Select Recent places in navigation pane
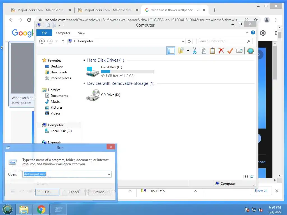Screen dimensions: 287x215 [x=61, y=78]
